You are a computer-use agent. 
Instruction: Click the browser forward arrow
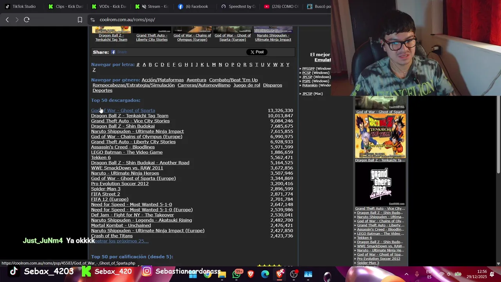17,20
